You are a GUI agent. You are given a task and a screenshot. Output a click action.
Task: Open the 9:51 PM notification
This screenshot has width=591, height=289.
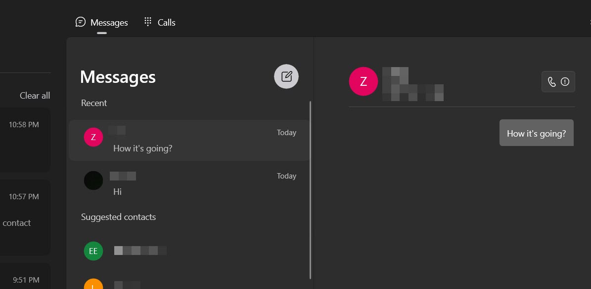pos(25,279)
